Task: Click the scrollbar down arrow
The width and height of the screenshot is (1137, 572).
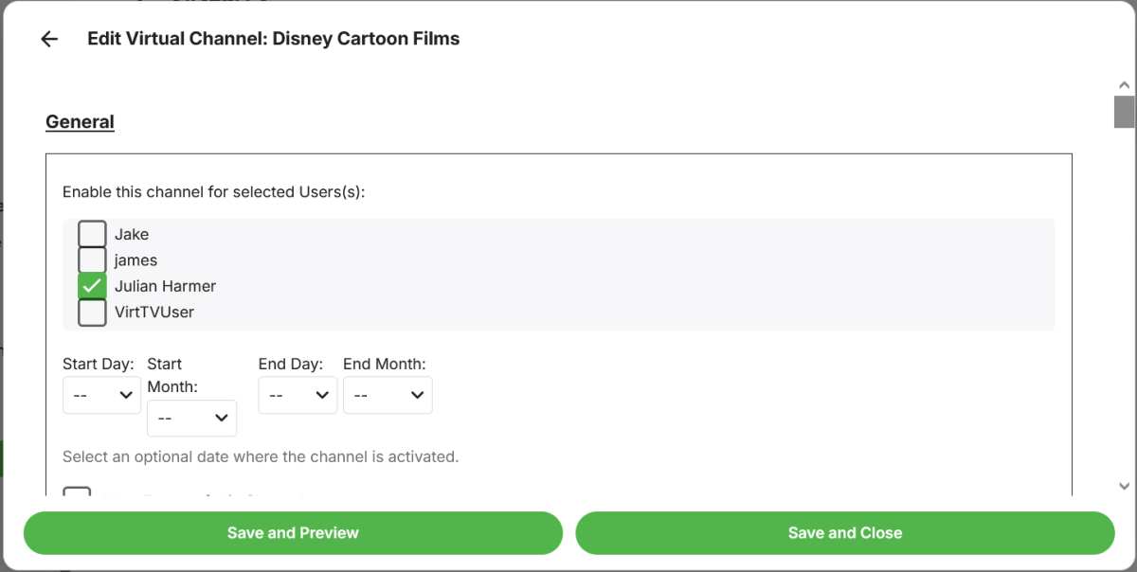Action: tap(1124, 486)
